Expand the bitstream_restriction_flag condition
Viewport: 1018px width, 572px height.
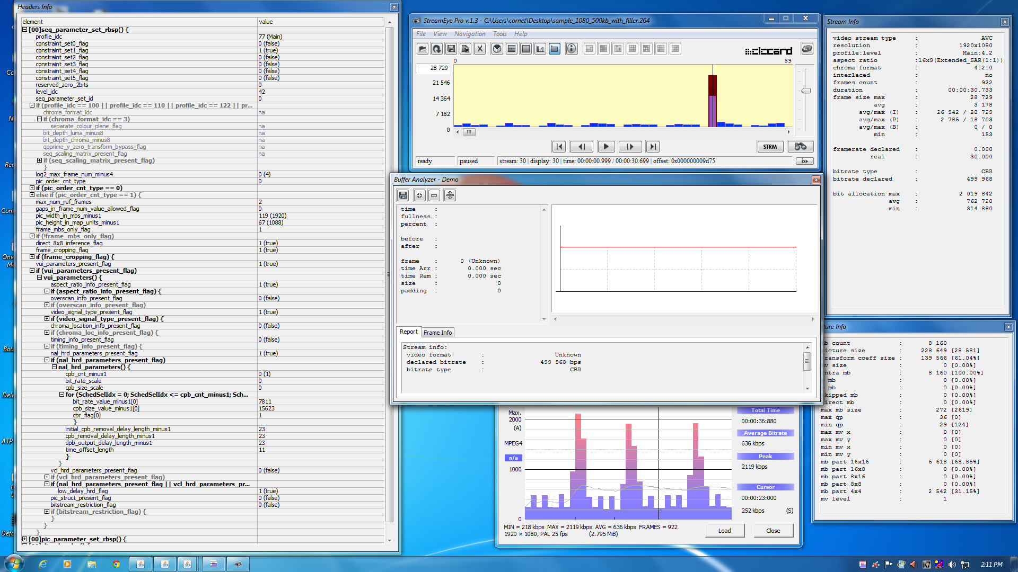47,512
